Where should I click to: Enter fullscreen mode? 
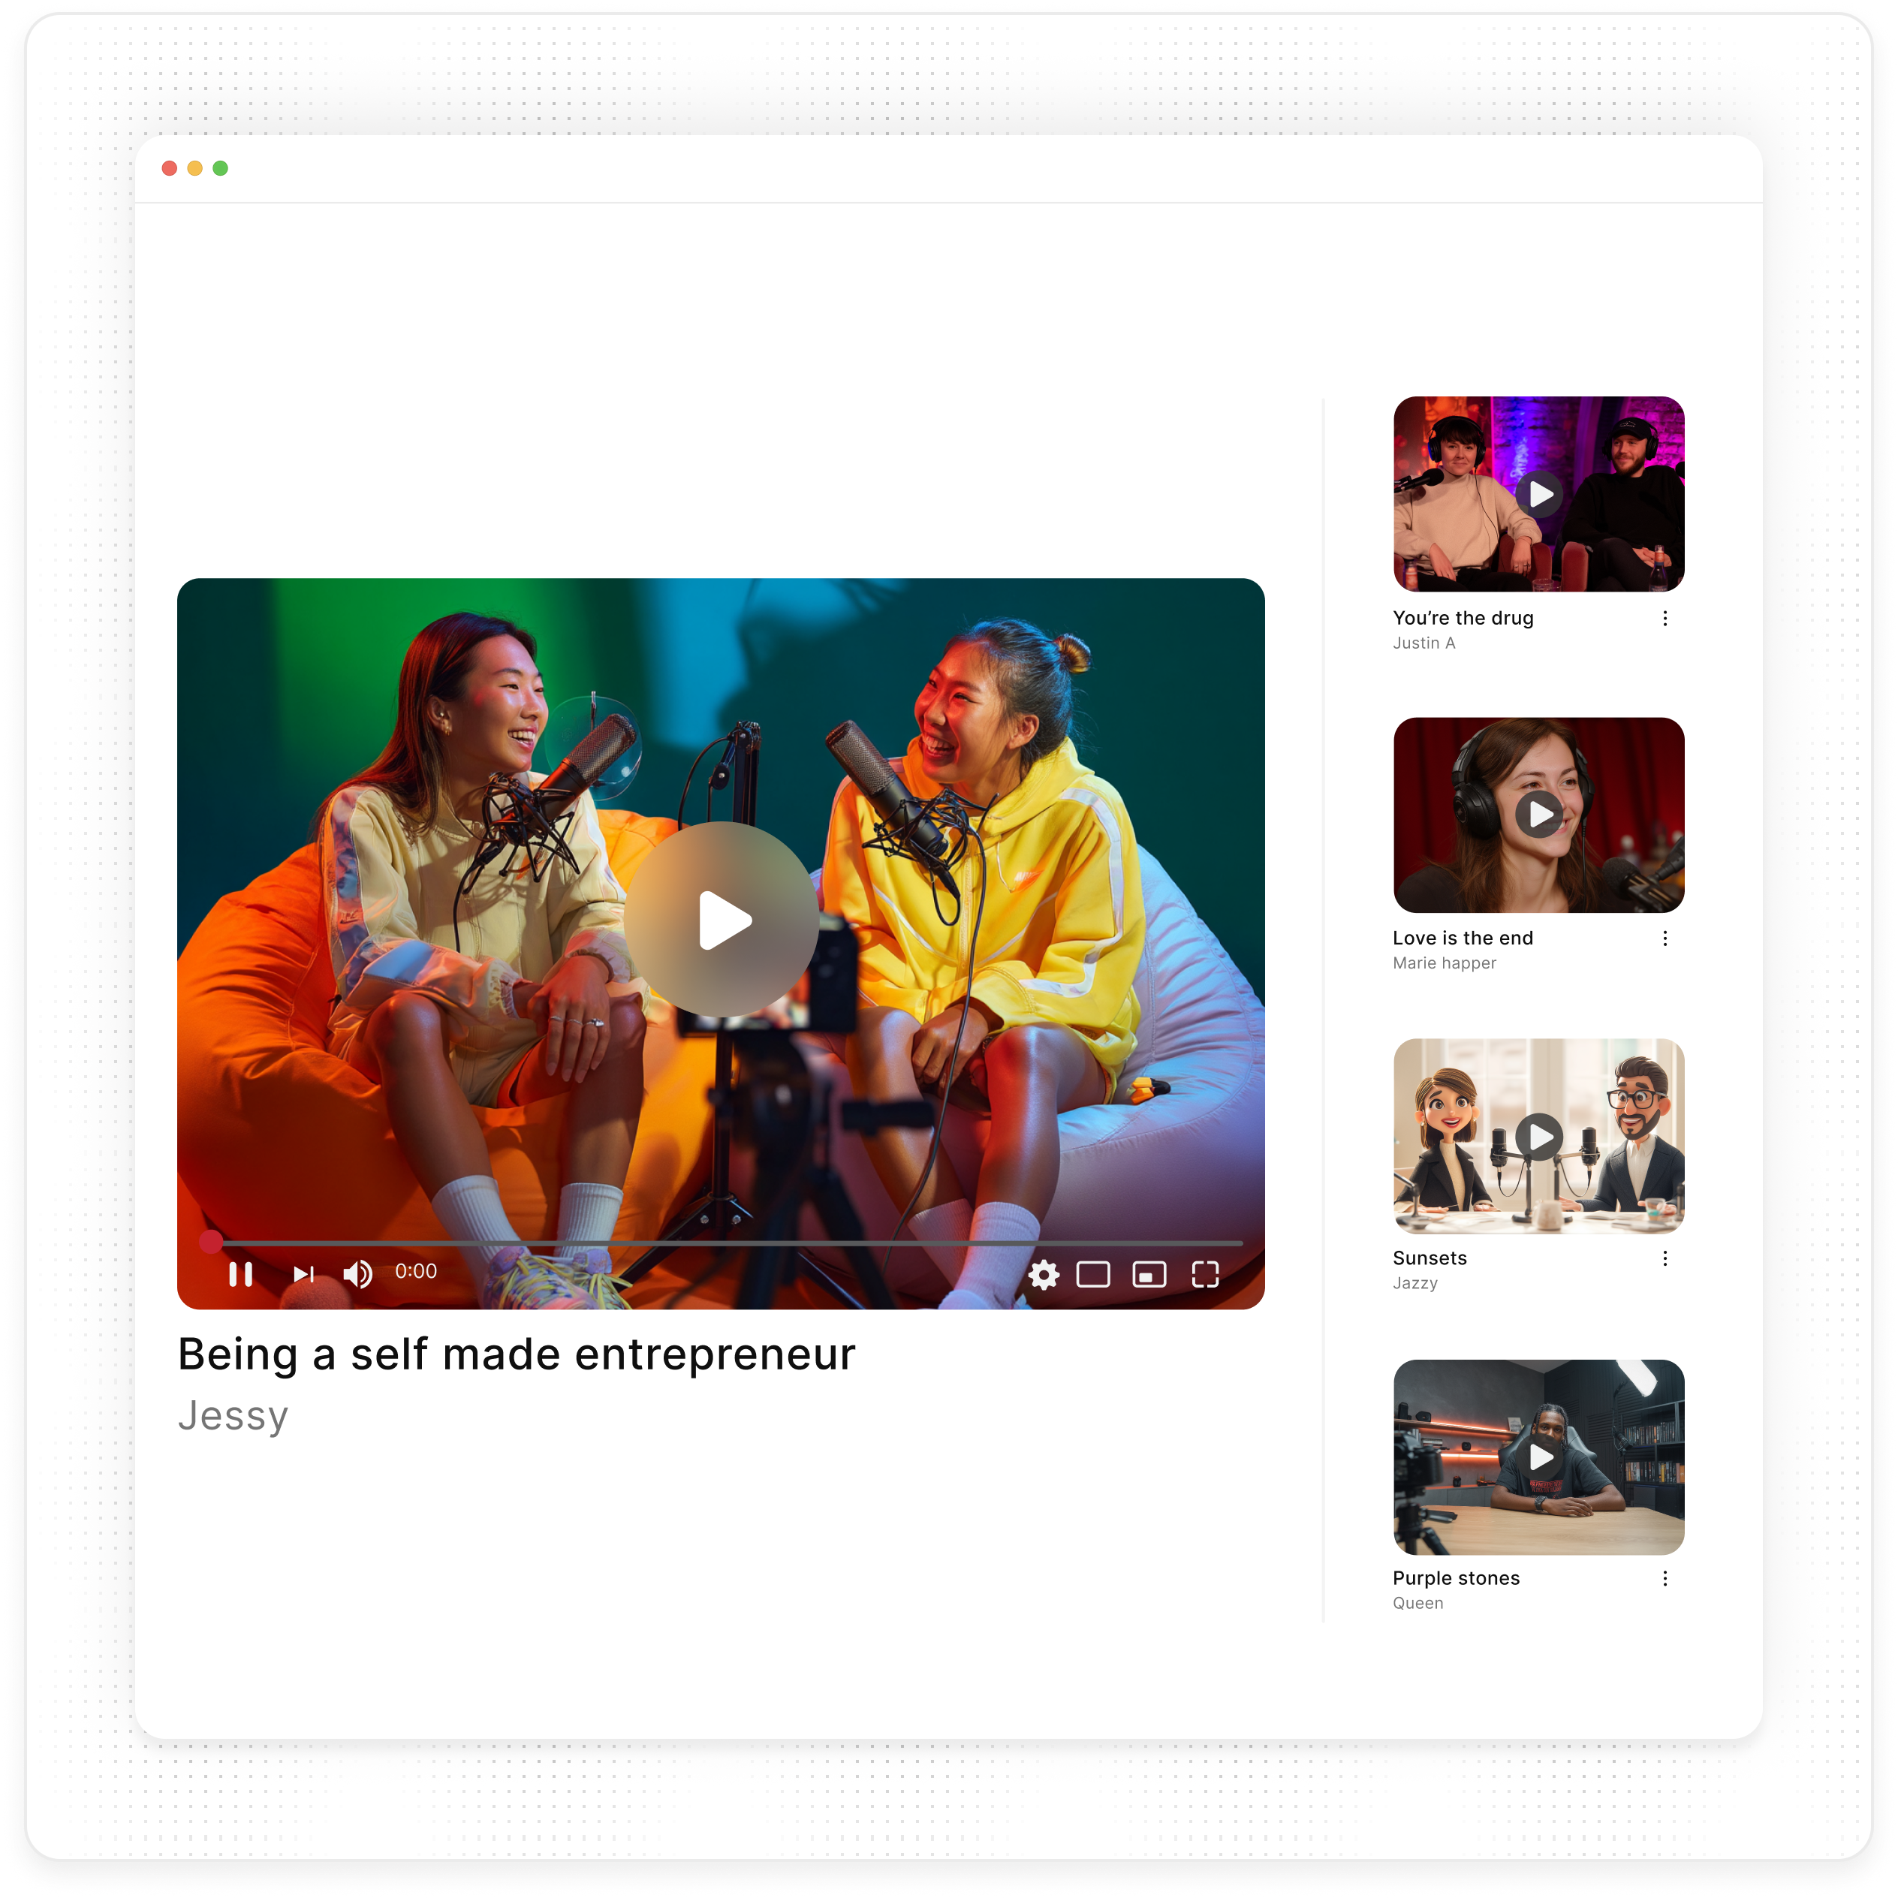tap(1204, 1274)
